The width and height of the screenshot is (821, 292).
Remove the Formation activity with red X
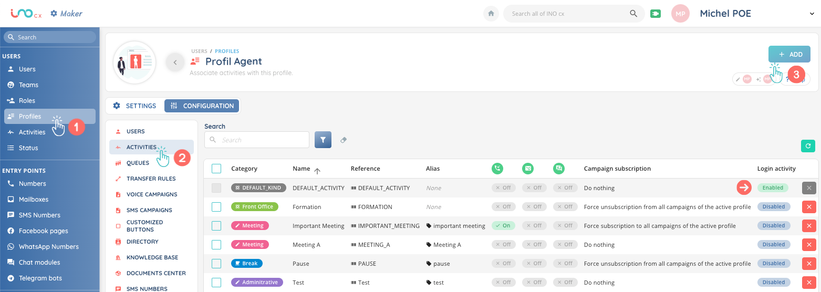click(809, 207)
